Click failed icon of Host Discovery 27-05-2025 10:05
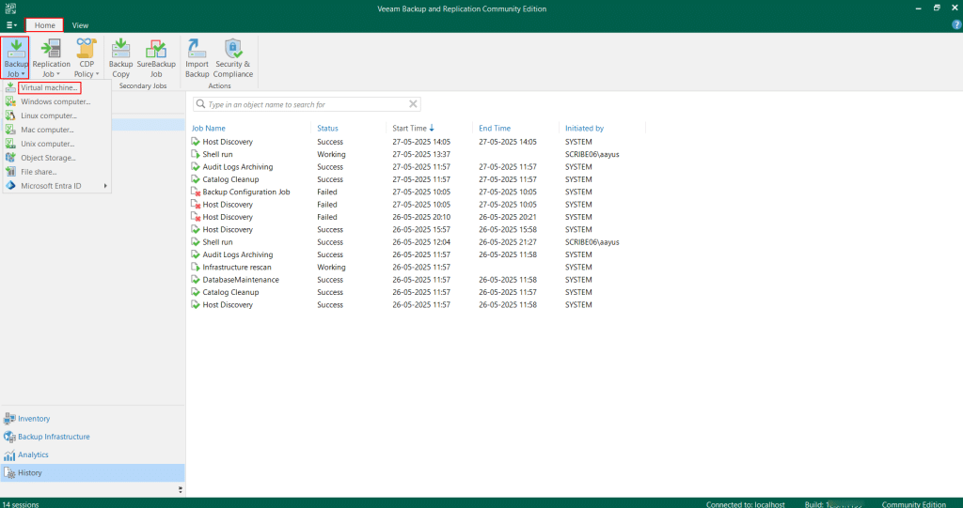Image resolution: width=963 pixels, height=508 pixels. click(196, 205)
